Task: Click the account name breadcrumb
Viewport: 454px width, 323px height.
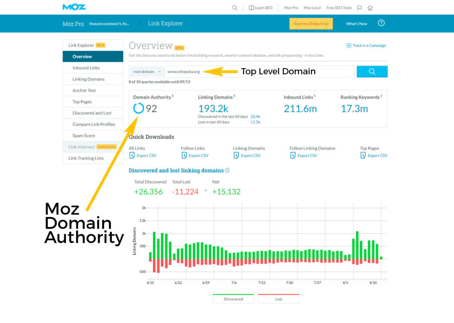Action: [109, 24]
